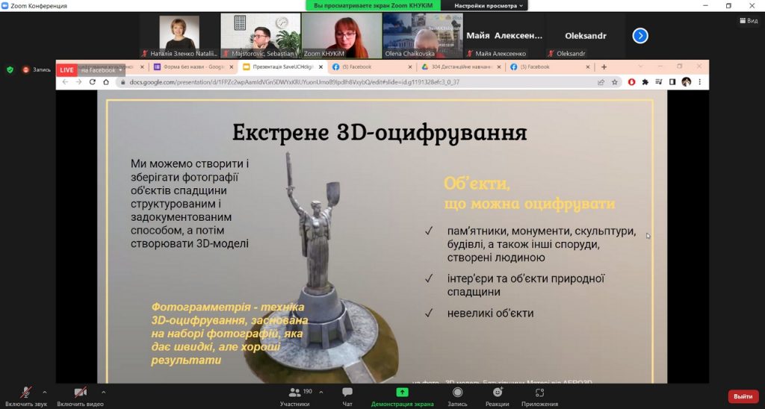Open the extensions puzzle icon
This screenshot has width=765, height=409.
(645, 82)
